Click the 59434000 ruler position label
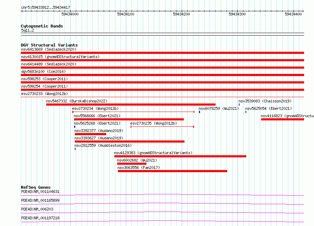The image size is (314, 226). (x=70, y=14)
